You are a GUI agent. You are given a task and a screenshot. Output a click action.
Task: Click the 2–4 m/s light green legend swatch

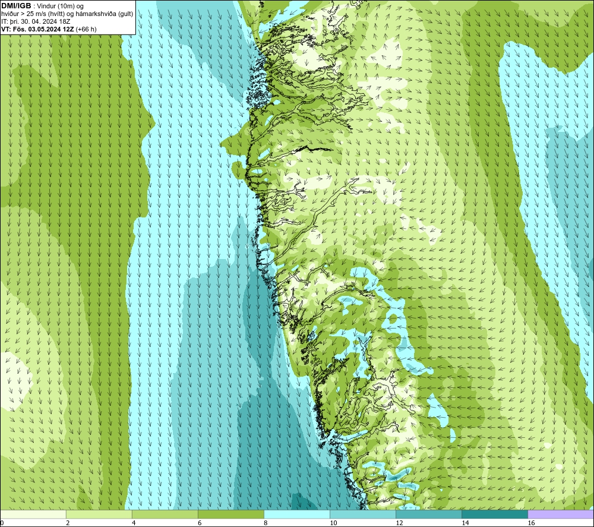click(x=99, y=514)
